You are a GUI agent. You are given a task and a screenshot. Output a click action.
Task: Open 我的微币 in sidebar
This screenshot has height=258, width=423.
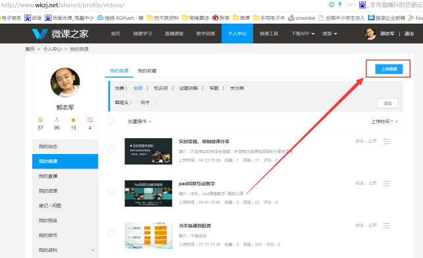65,236
